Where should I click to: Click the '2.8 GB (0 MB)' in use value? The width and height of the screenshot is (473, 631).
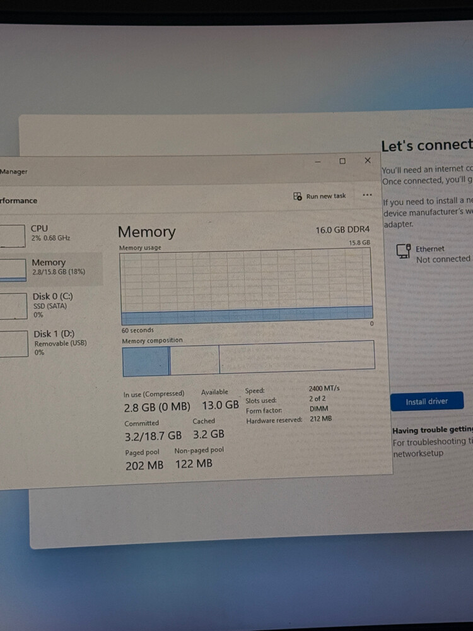click(157, 407)
